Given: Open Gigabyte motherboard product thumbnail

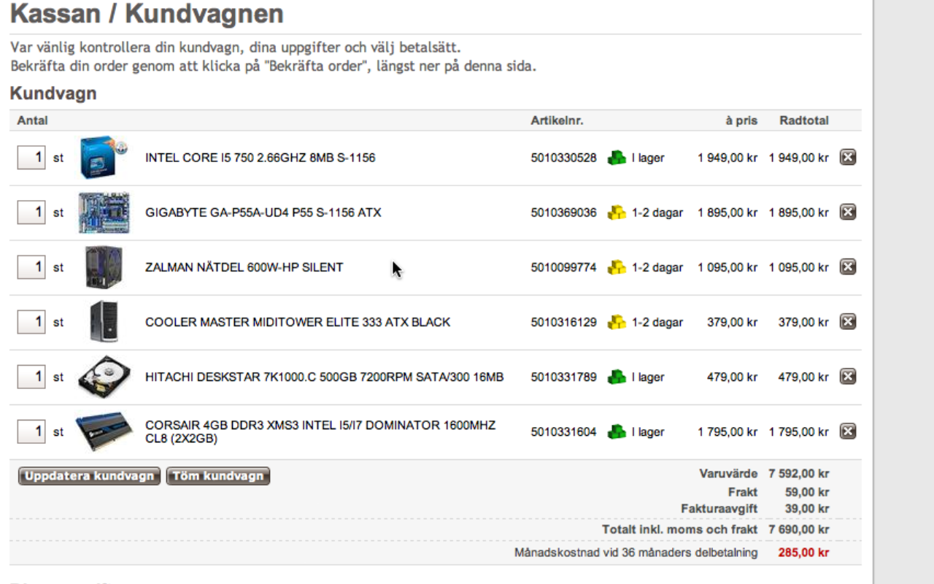Looking at the screenshot, I should tap(104, 212).
